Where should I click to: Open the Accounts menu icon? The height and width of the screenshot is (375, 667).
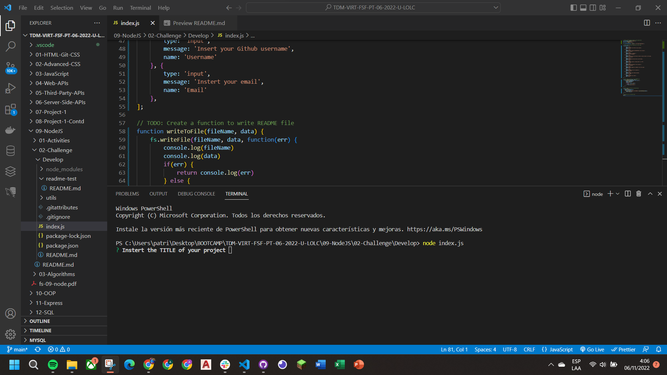click(10, 314)
